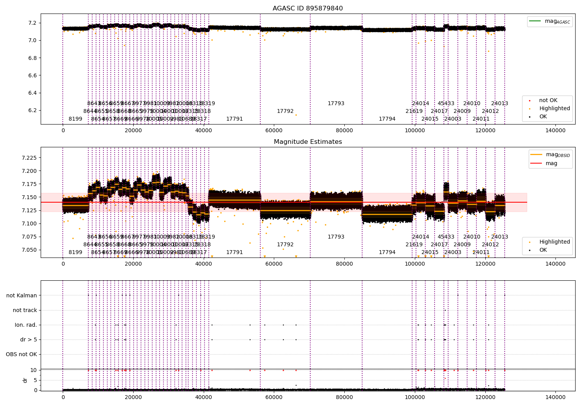Select the green mag AGASC legend entry
Screen dimensions: 581x406
click(x=550, y=21)
